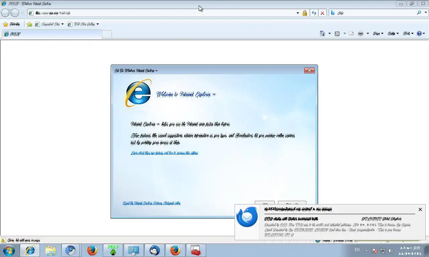Click the search magnifier icon
429x257 pixels.
tap(419, 13)
